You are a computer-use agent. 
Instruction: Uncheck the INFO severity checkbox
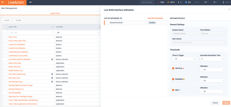tap(173, 90)
